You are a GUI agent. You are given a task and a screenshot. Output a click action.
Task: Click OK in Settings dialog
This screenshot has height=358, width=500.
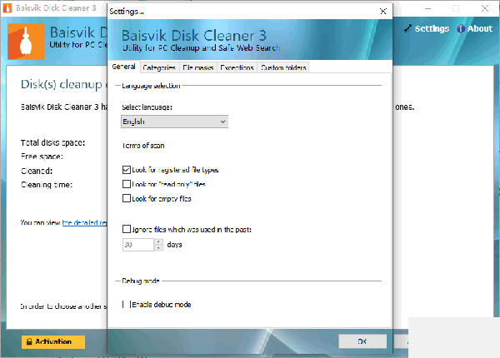(362, 341)
